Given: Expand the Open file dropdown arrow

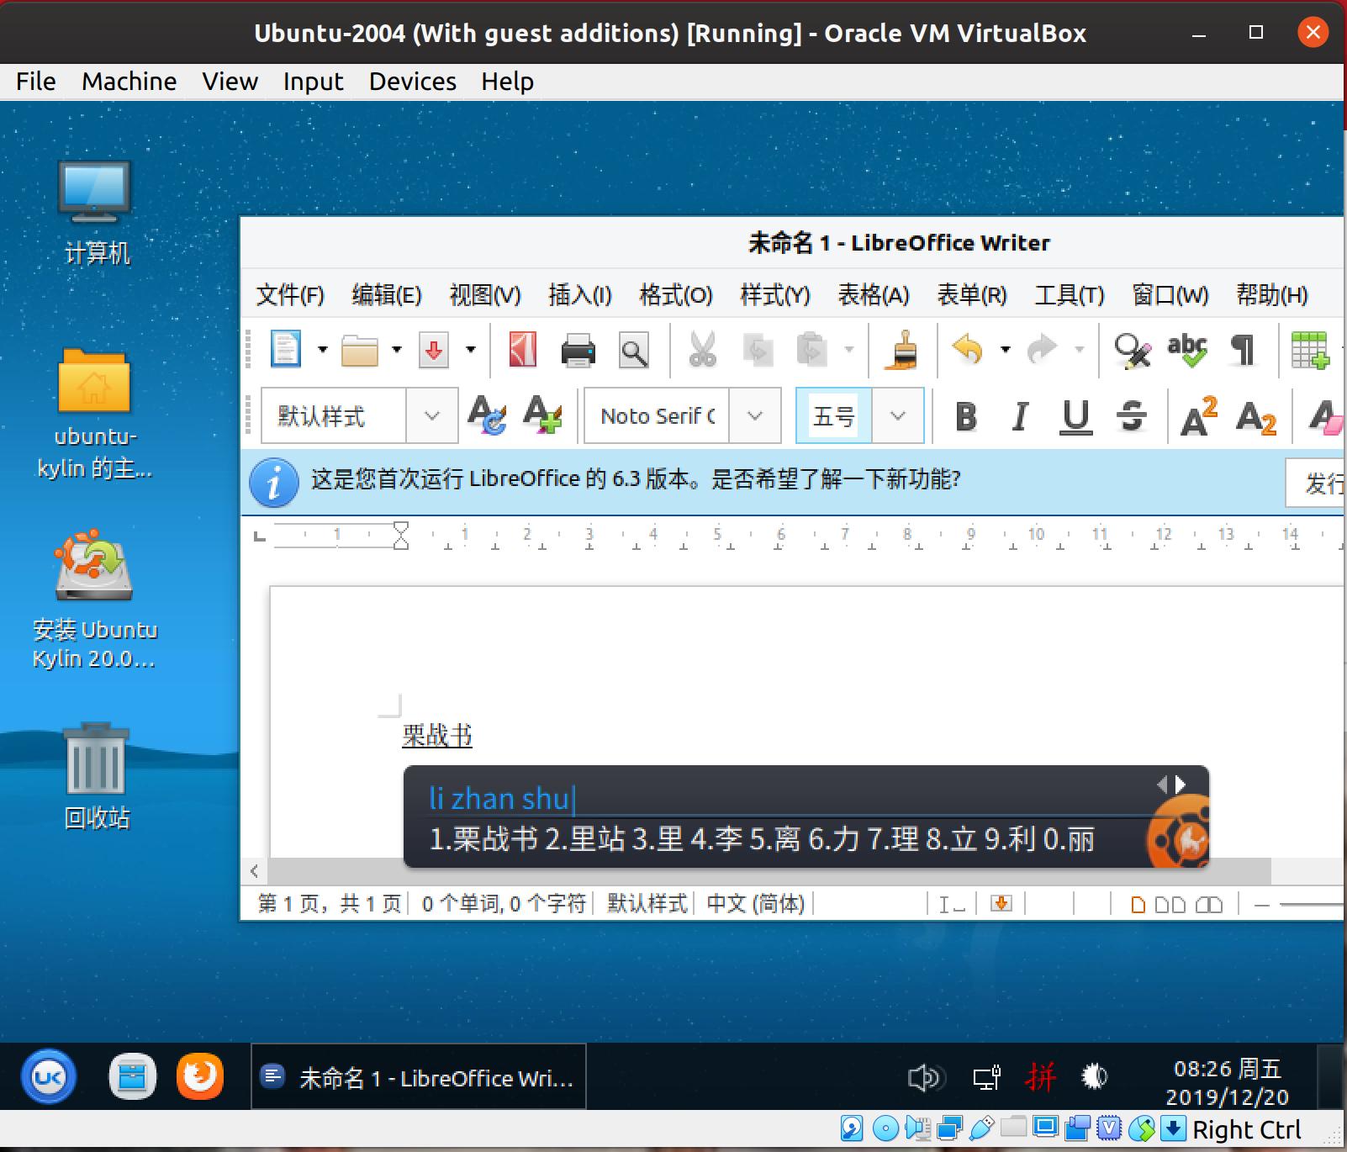Looking at the screenshot, I should [x=397, y=350].
